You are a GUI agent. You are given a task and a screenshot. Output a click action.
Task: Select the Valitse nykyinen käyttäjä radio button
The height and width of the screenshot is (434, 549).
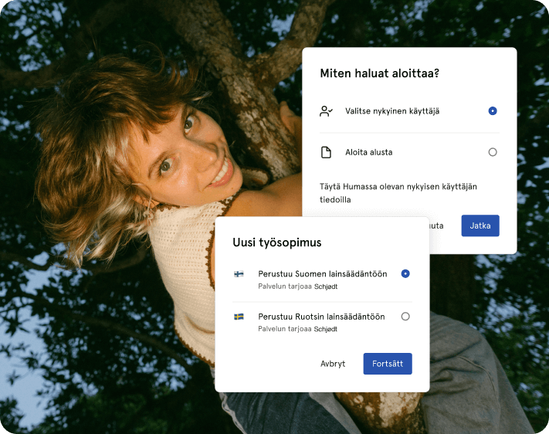pos(493,111)
